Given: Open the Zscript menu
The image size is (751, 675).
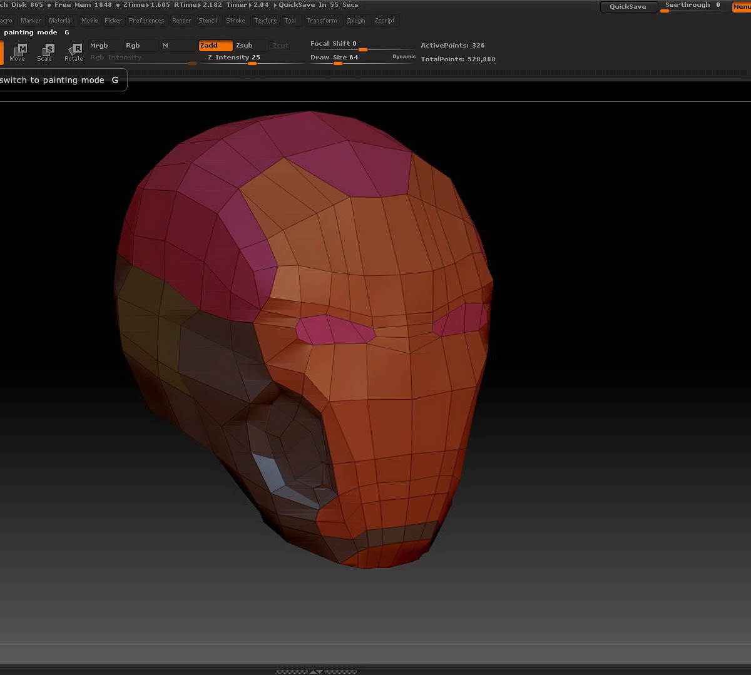Looking at the screenshot, I should pos(385,21).
